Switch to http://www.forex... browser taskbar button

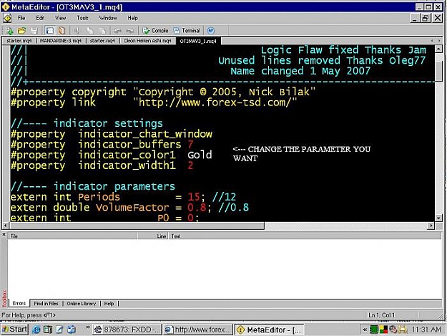197,330
